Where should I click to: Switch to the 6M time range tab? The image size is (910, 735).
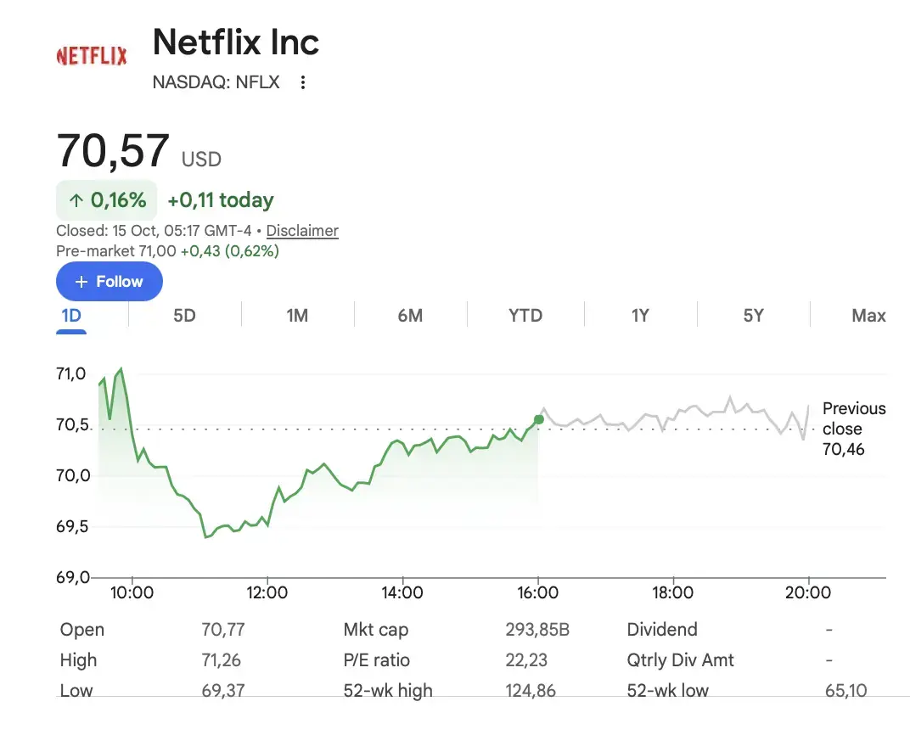(410, 316)
